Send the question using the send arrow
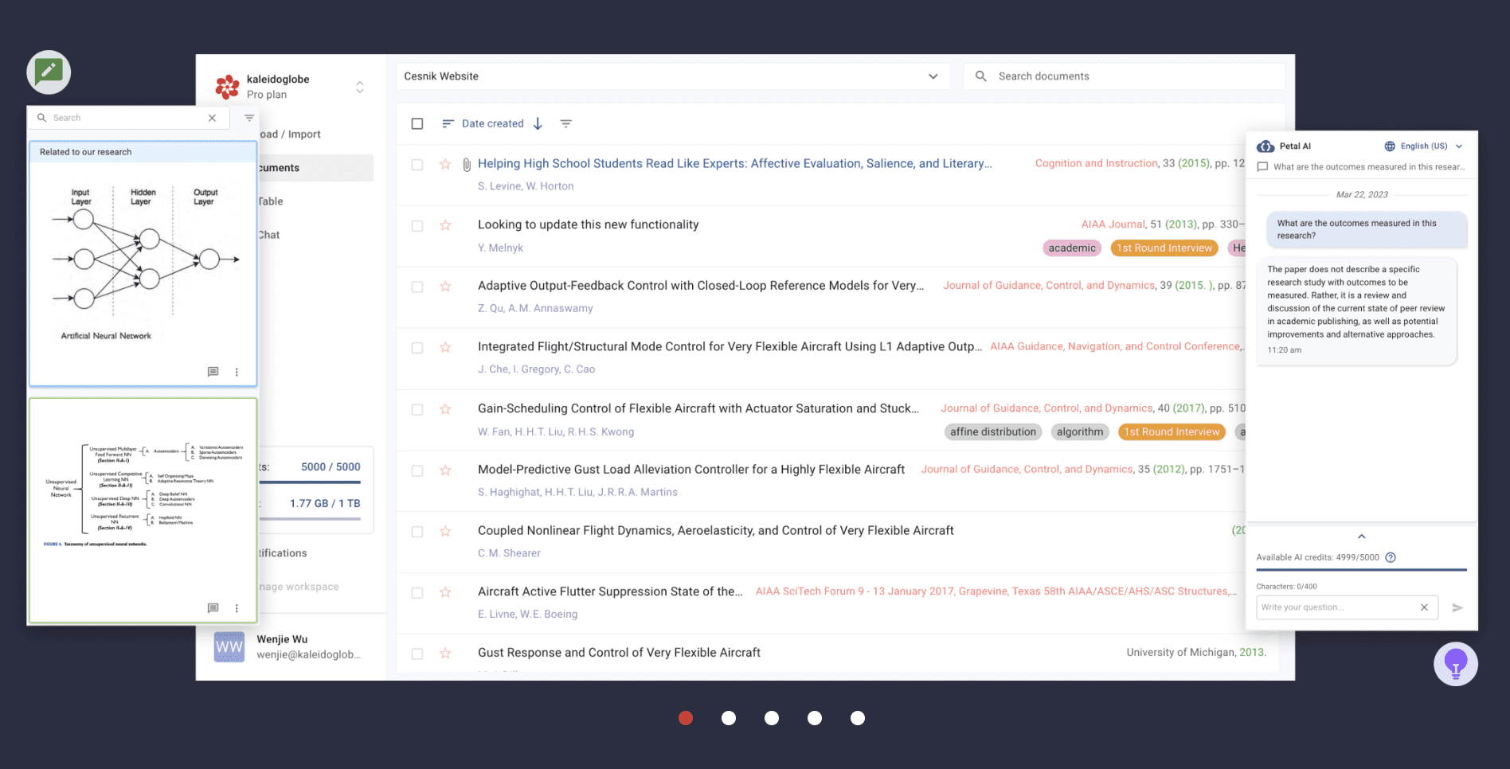This screenshot has height=769, width=1510. 1458,607
